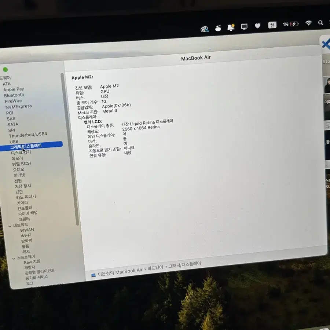Select FireWire in the sidebar
The width and height of the screenshot is (330, 330).
click(x=13, y=101)
